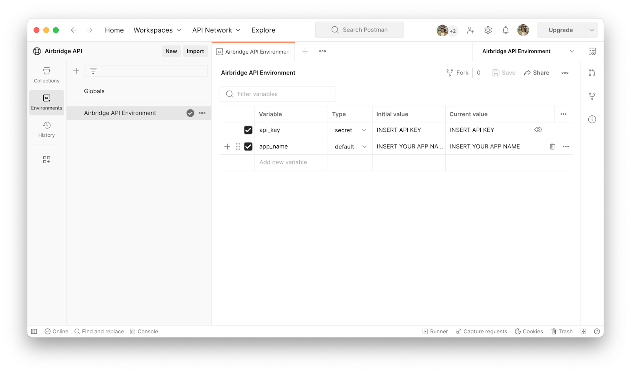The image size is (631, 373).
Task: Open the notifications bell
Action: click(506, 30)
